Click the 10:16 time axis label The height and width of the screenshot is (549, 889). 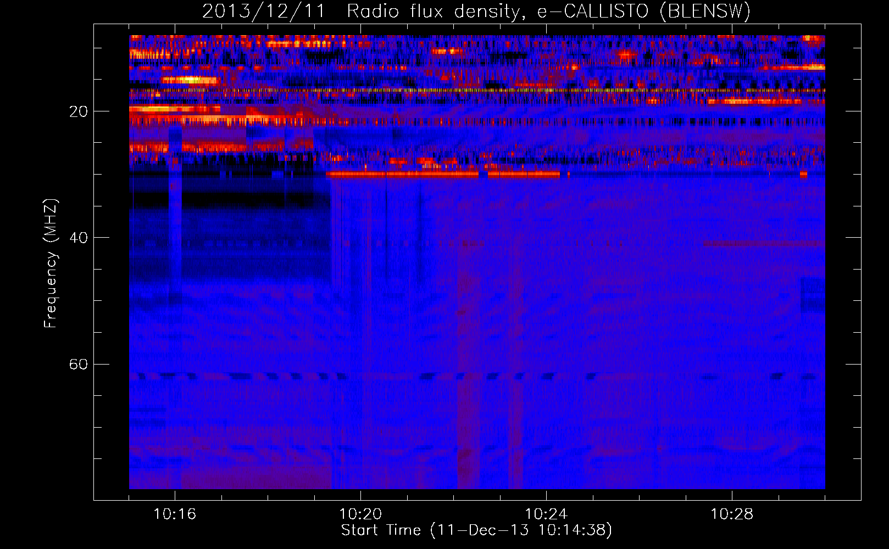tap(175, 514)
